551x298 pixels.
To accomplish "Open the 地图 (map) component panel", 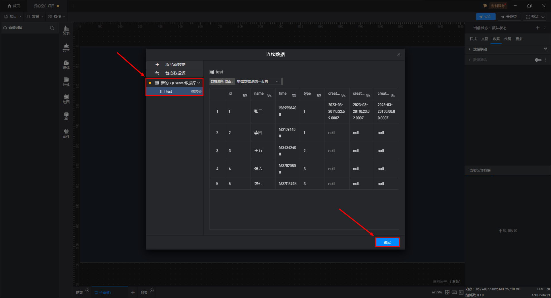I will click(66, 99).
